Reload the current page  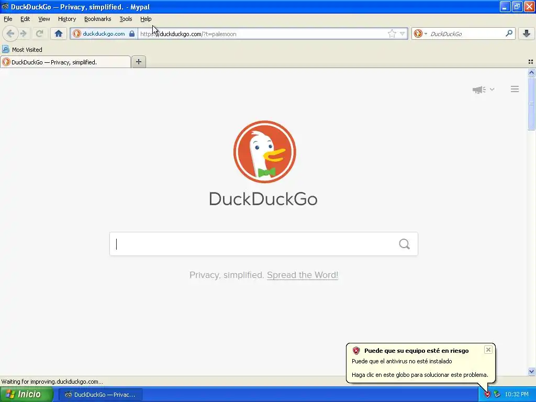[39, 33]
